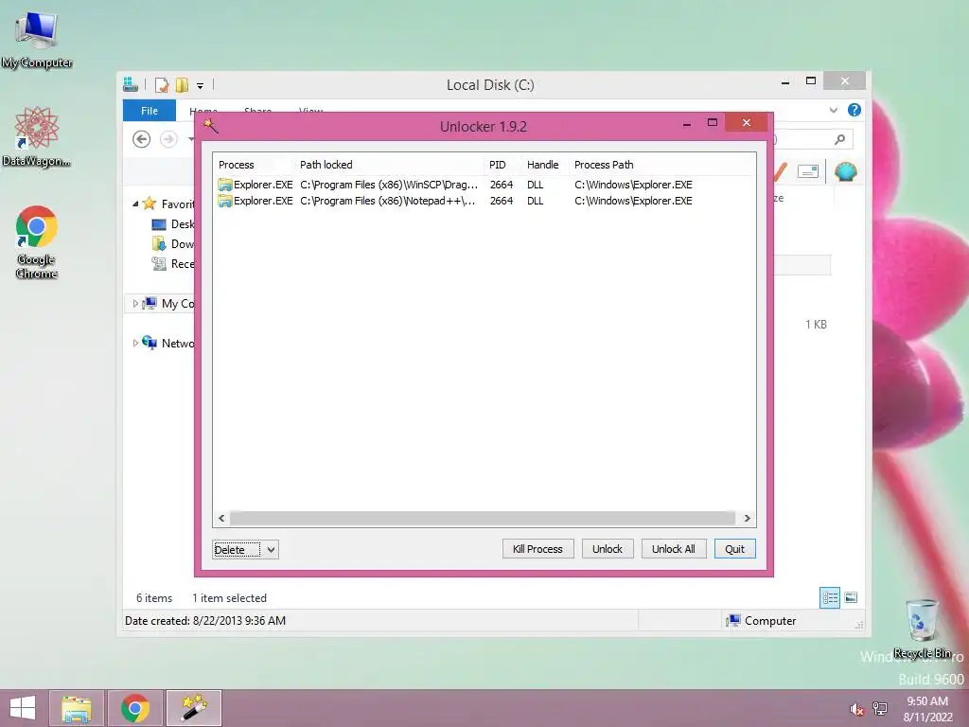This screenshot has height=727, width=969.
Task: Select Desktop under Favorites
Action: point(173,223)
